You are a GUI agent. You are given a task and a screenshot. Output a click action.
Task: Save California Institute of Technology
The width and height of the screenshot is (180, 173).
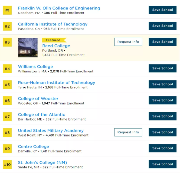(x=162, y=26)
